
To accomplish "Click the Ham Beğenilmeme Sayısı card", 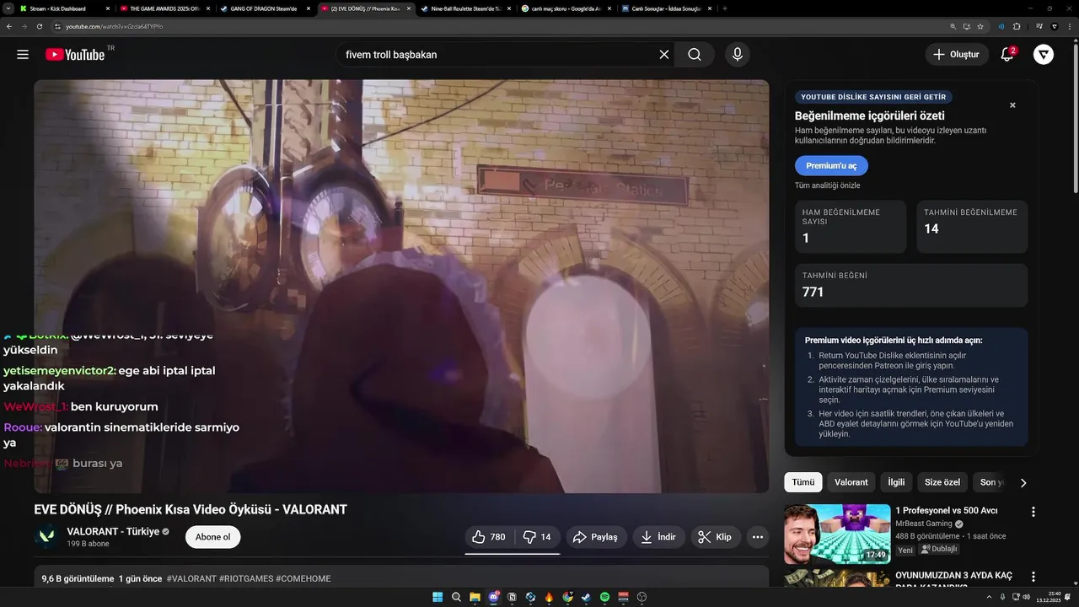I will (x=851, y=227).
